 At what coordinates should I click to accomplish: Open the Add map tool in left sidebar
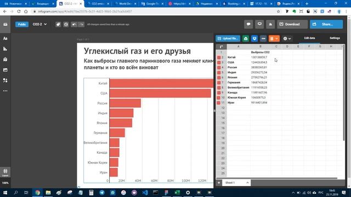[5, 60]
